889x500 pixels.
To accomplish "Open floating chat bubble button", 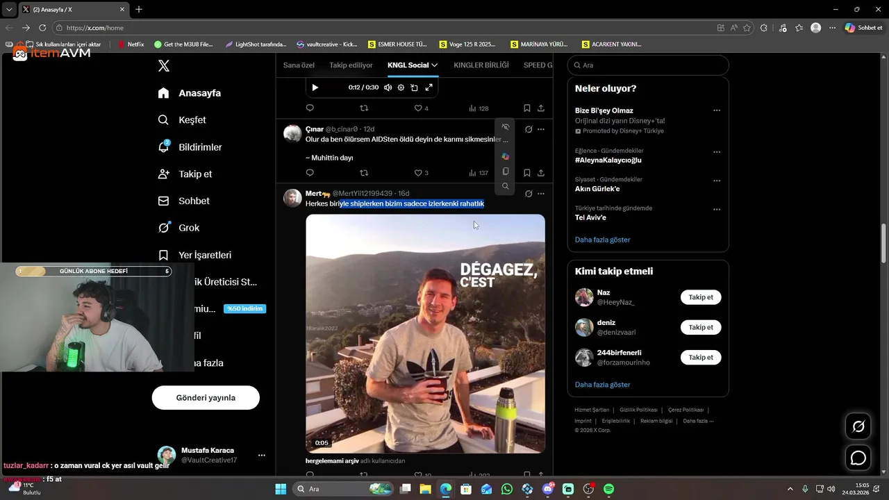I will [858, 458].
